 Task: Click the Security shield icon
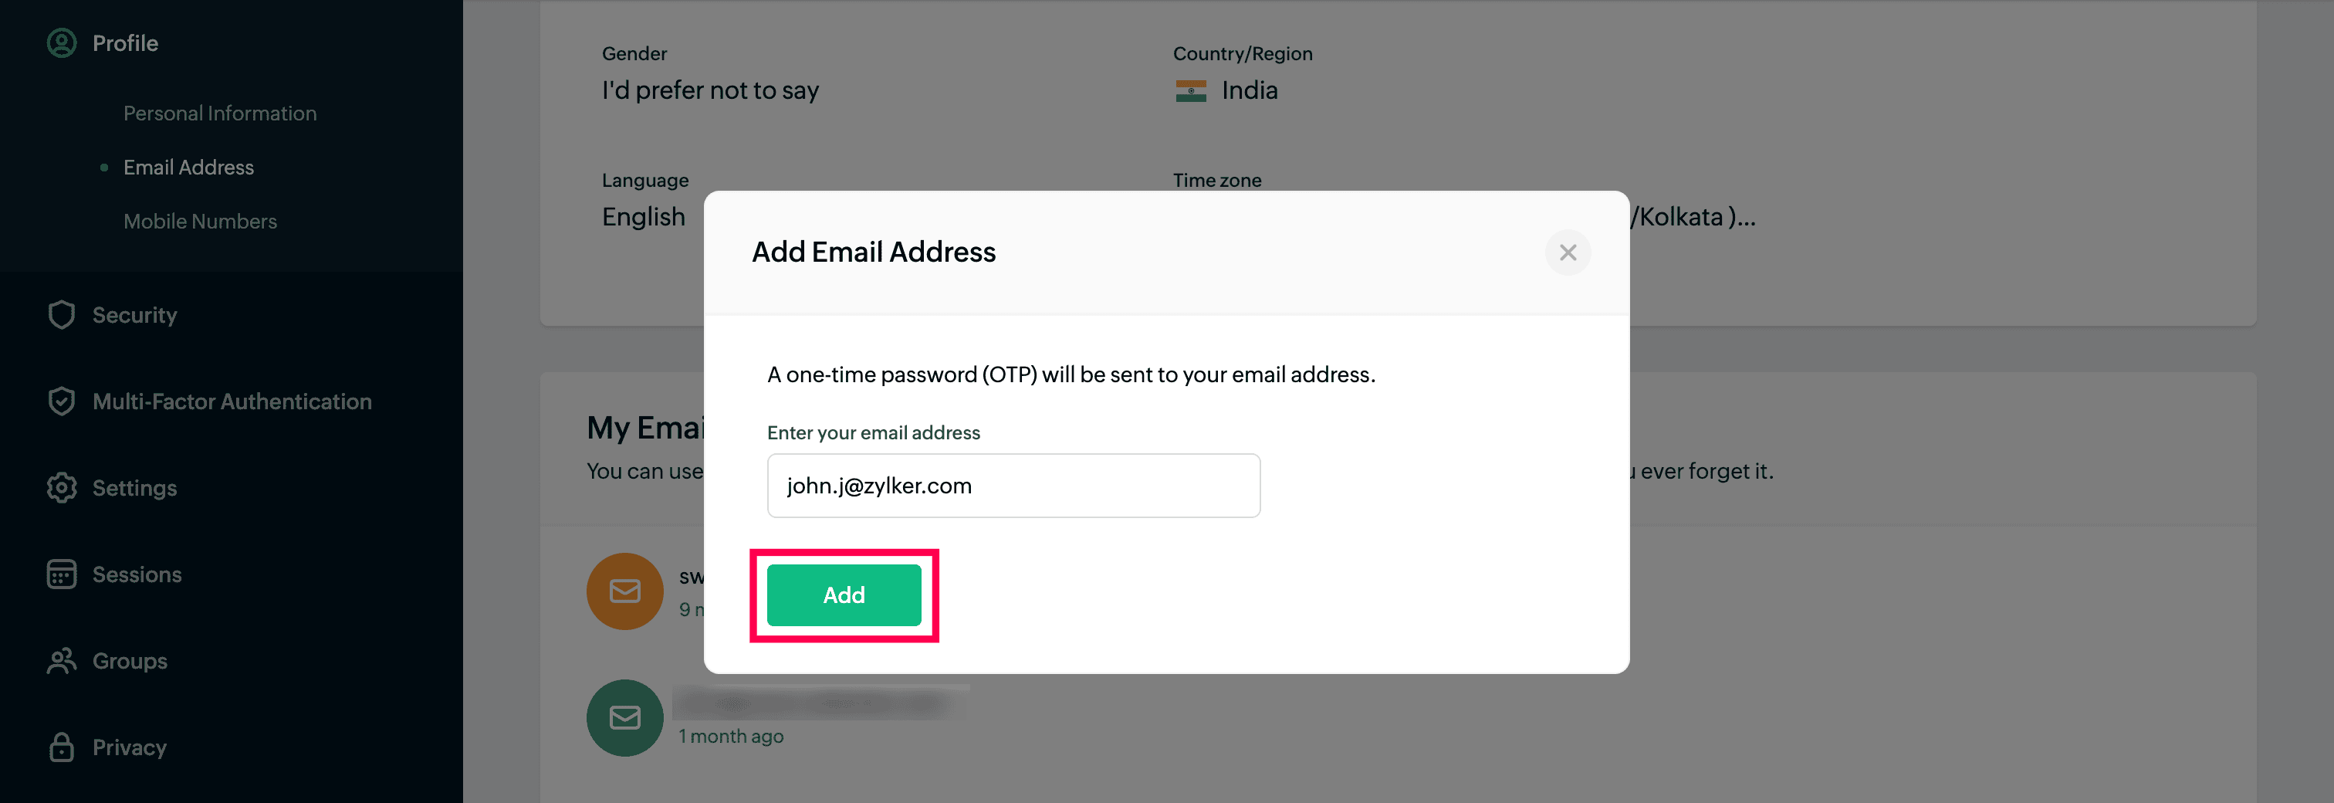(62, 315)
